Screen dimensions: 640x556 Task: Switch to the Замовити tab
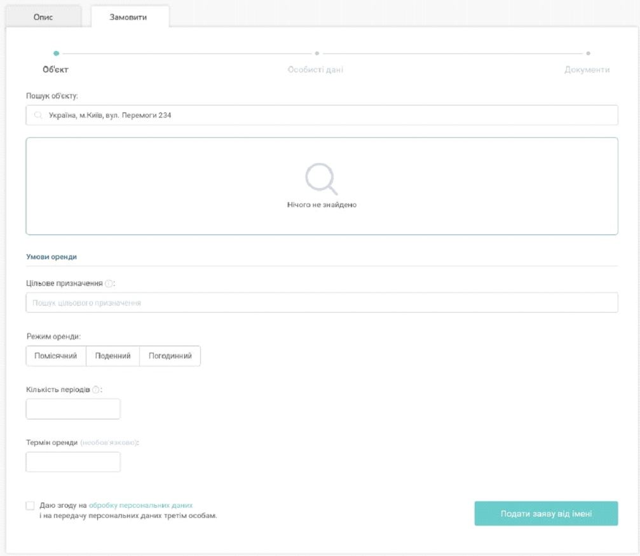128,17
